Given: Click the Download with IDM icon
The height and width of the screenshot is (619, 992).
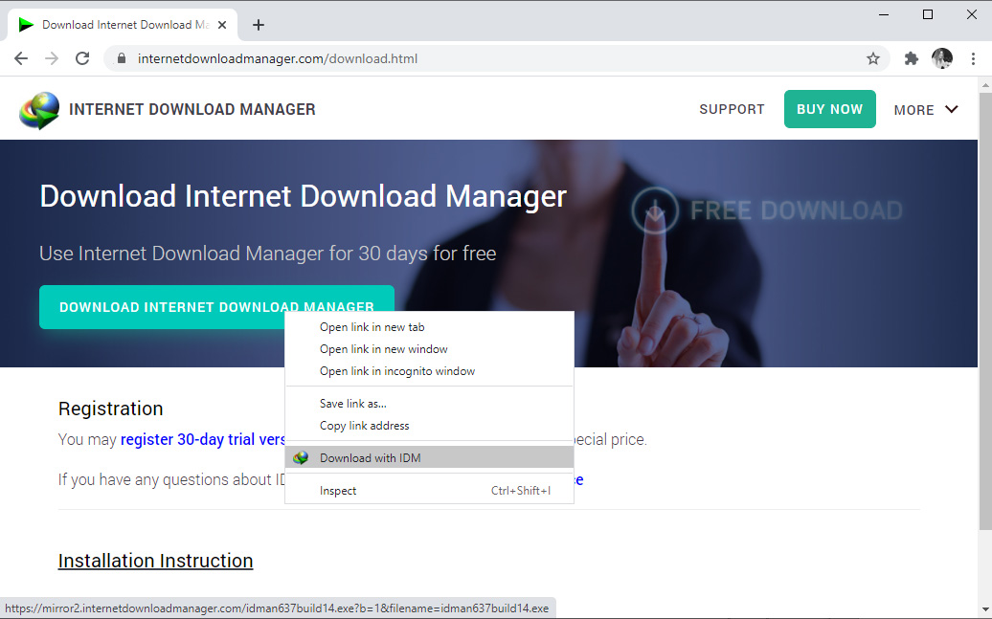Looking at the screenshot, I should click(302, 457).
